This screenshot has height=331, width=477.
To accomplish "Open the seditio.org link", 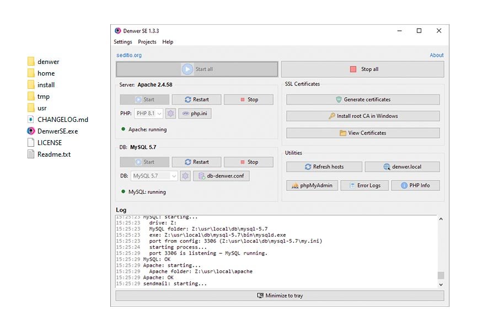I will pos(129,55).
